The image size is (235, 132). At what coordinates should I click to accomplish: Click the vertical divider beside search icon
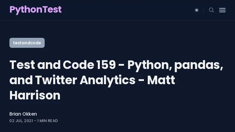click(x=204, y=10)
